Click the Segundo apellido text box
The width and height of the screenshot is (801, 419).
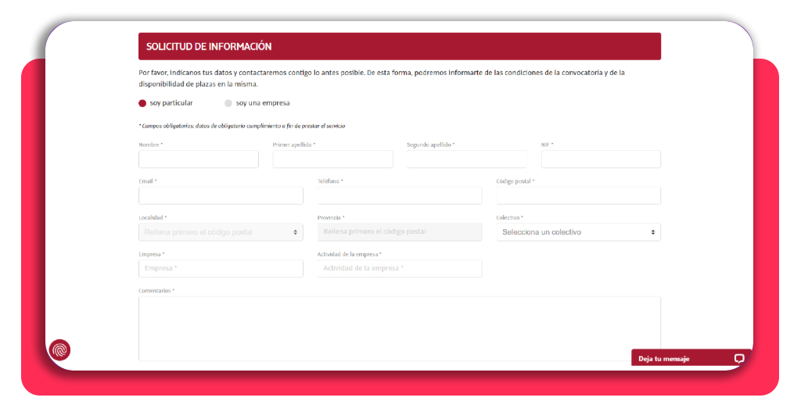click(466, 159)
